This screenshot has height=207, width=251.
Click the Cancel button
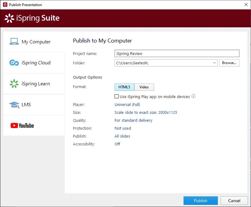[234, 201]
